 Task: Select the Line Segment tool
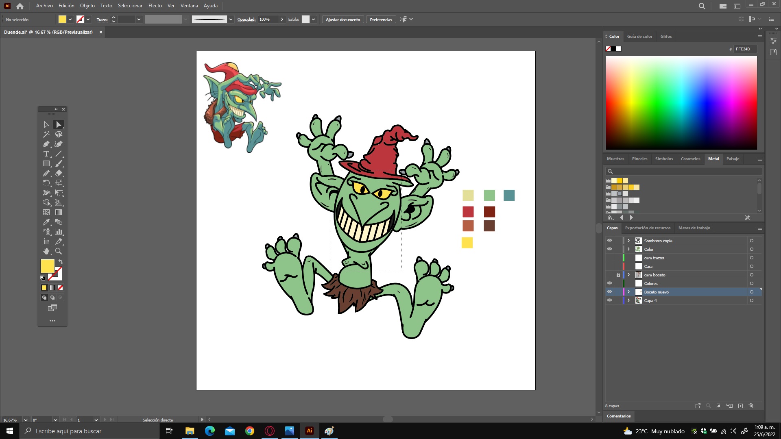59,154
